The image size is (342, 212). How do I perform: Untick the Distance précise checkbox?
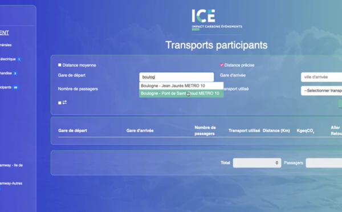pyautogui.click(x=222, y=65)
